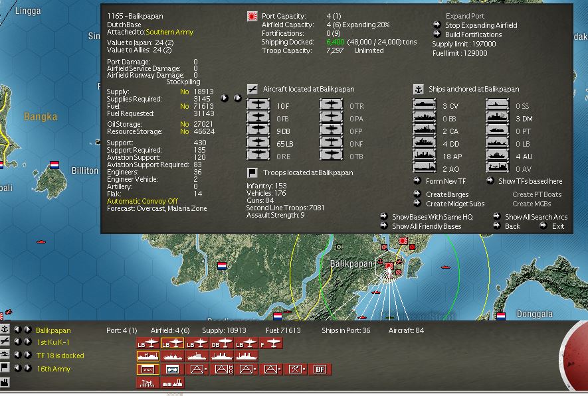Open the Southern Army HQ link
This screenshot has height=396, width=588.
(169, 33)
